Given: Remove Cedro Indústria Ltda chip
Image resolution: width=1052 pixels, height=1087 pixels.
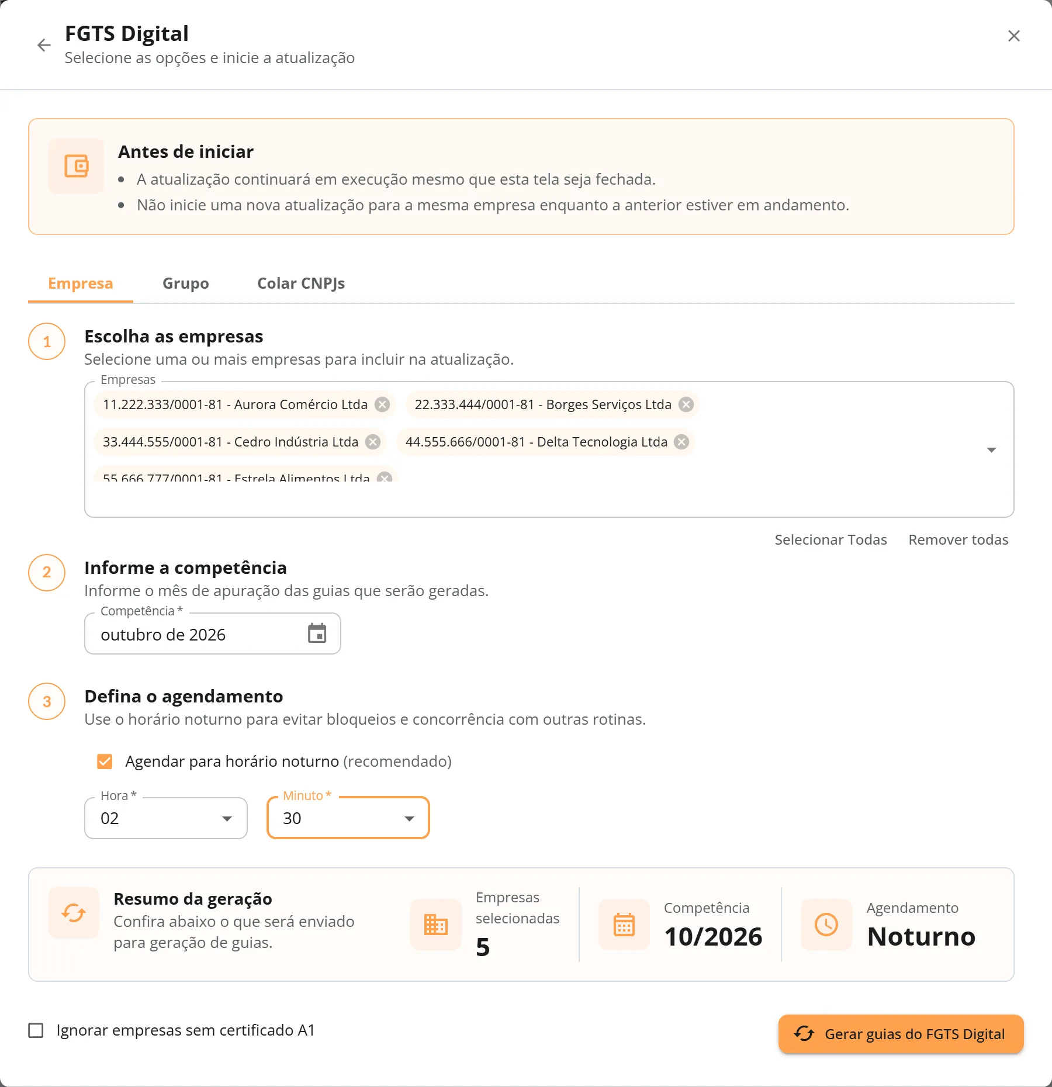Looking at the screenshot, I should click(373, 442).
